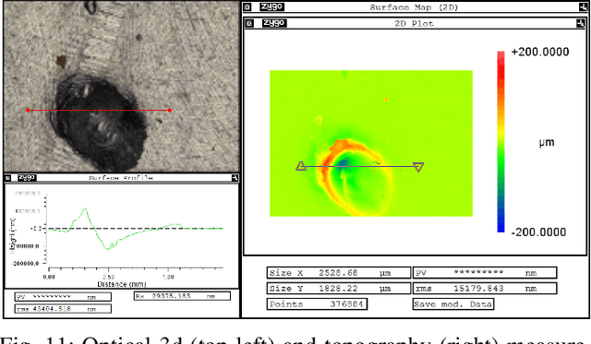Click the Points 376884 field

(317, 304)
